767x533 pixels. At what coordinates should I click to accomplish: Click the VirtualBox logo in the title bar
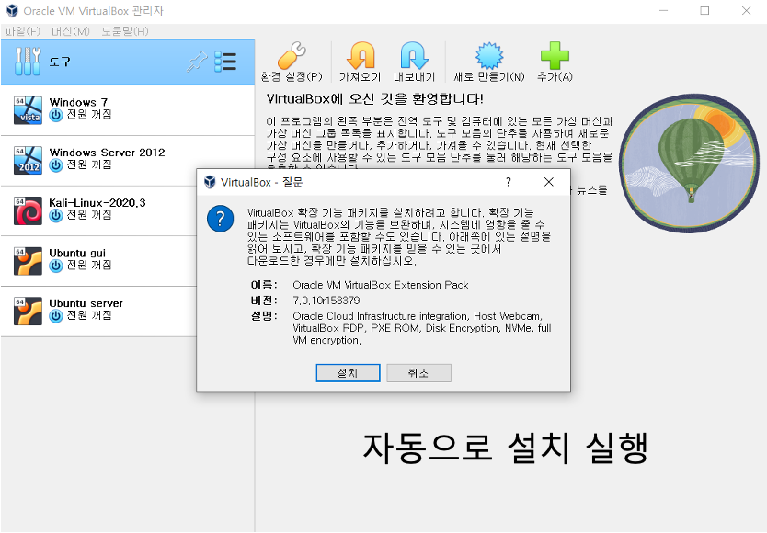[x=12, y=11]
